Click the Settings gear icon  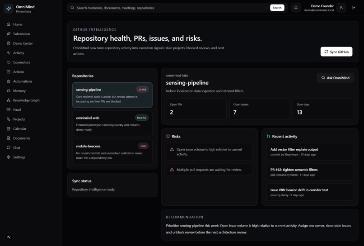pyautogui.click(x=9, y=157)
